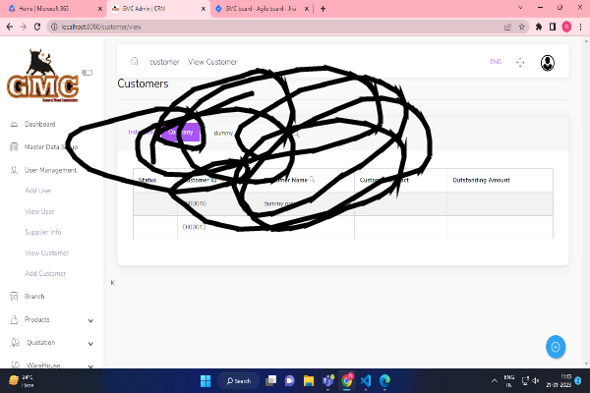
Task: Click the blue floating chat button
Action: click(x=556, y=347)
